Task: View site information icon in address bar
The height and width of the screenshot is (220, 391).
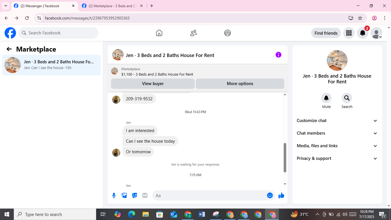Action: [x=39, y=18]
